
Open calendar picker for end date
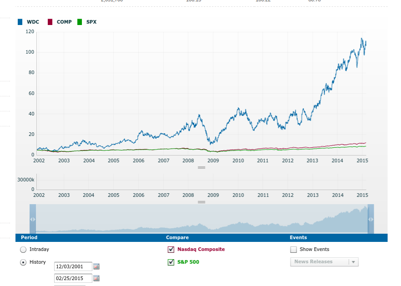point(96,278)
